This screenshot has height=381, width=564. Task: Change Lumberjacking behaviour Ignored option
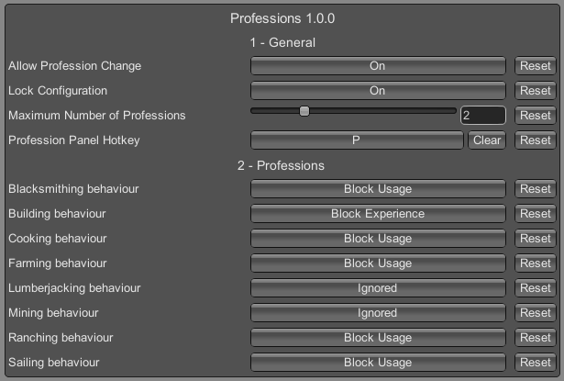pyautogui.click(x=378, y=288)
